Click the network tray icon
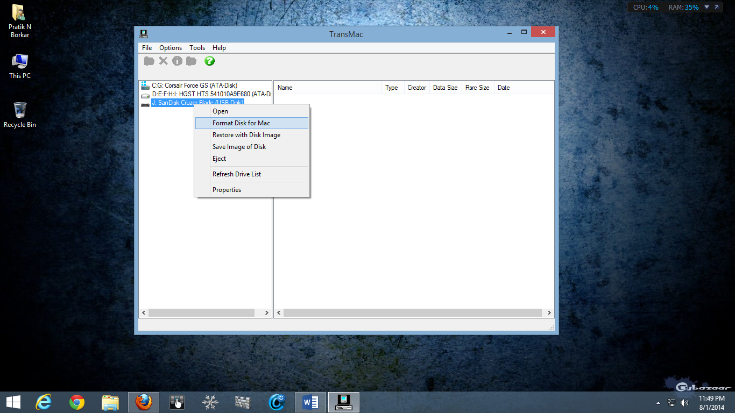735x413 pixels. (x=672, y=402)
